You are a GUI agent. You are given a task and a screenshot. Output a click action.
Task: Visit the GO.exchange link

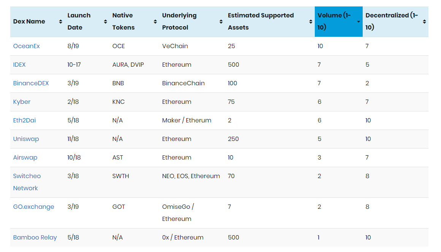(x=34, y=207)
